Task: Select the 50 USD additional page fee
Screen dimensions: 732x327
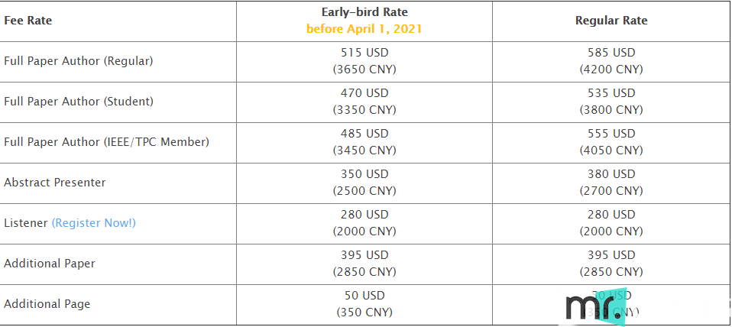Action: point(364,296)
